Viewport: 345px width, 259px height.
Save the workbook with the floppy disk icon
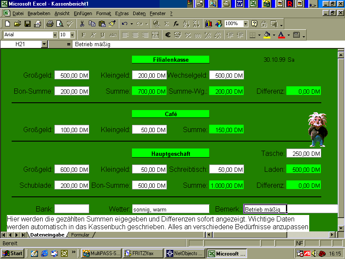(28, 24)
